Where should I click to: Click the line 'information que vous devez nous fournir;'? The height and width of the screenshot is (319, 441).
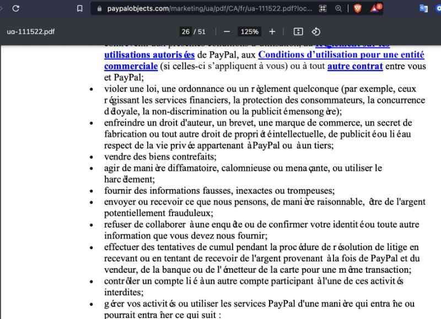[186, 235]
